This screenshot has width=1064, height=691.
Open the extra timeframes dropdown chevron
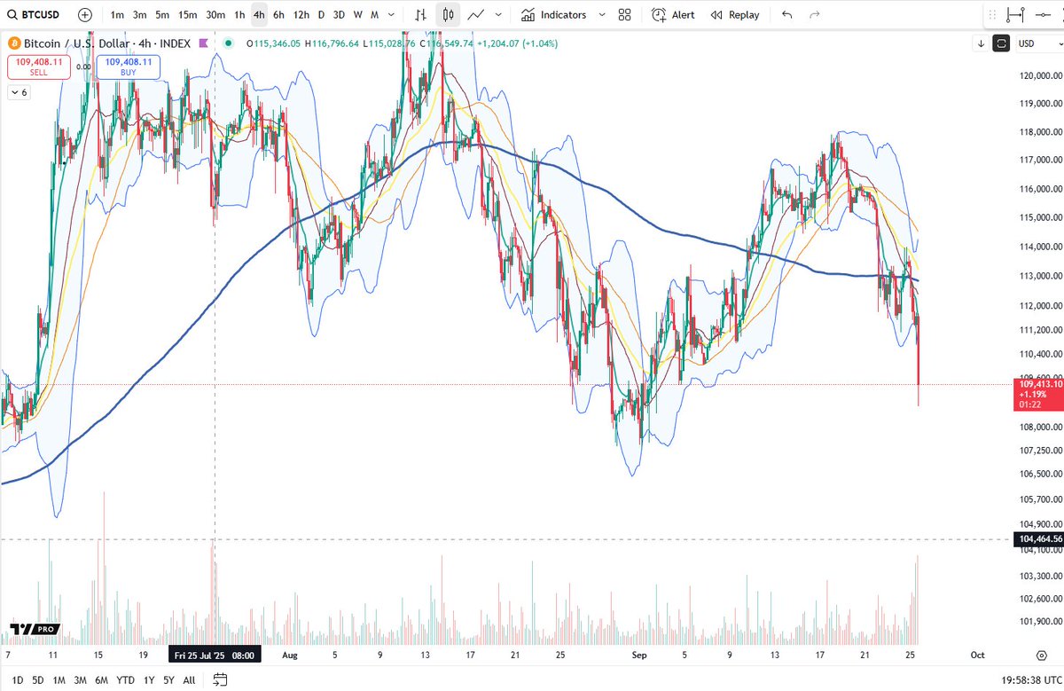point(390,14)
